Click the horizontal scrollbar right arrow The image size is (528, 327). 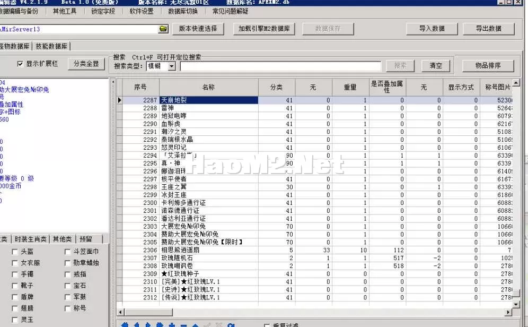click(x=508, y=313)
